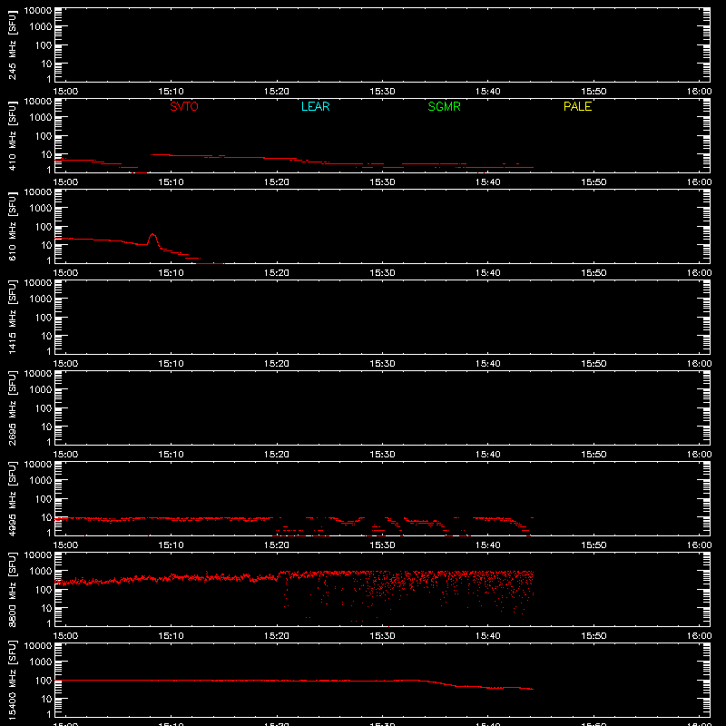Click the 10 tick on the 1415 MHz axis
This screenshot has width=726, height=726.
pyautogui.click(x=46, y=336)
